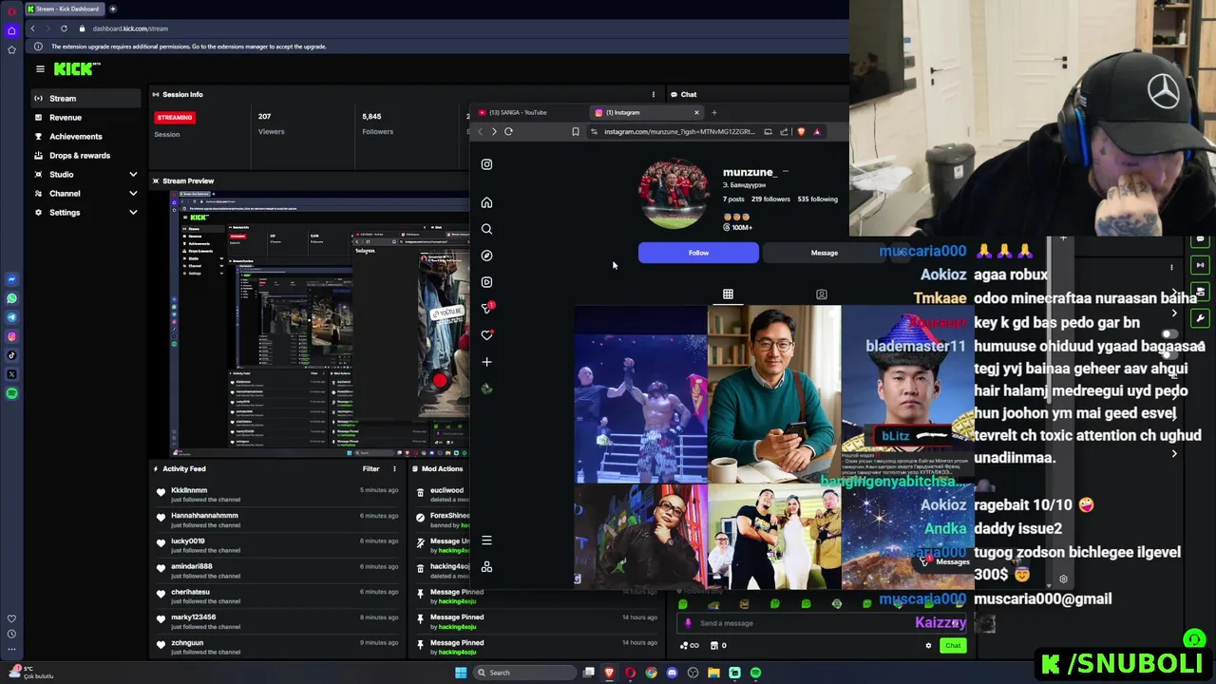This screenshot has height=684, width=1216.
Task: Open Drops & rewards page
Action: click(85, 155)
